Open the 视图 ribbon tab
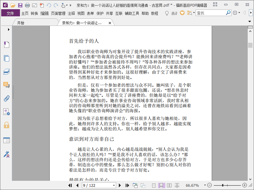Screen dimensions: 254x190 pyautogui.click(x=81, y=13)
